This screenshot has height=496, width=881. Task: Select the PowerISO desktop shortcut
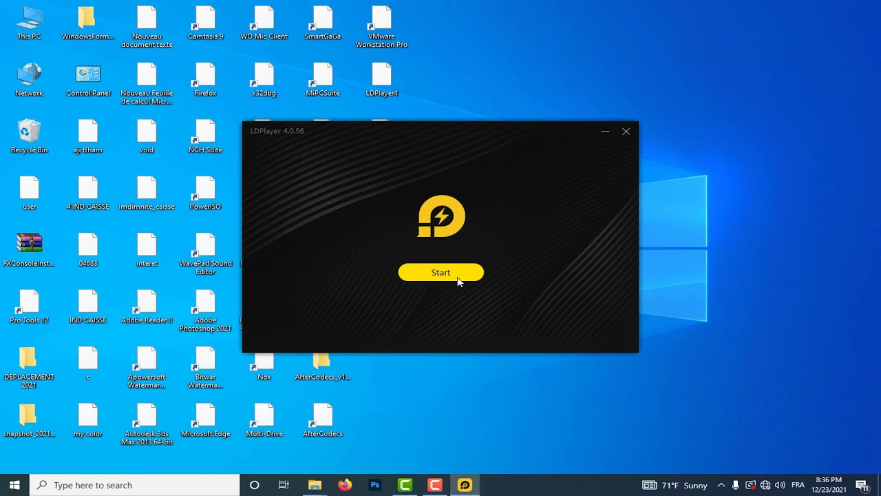coord(205,194)
